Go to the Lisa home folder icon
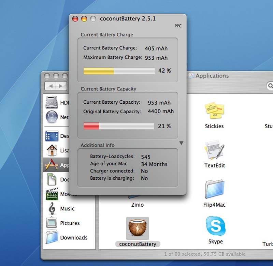Screen dimensions: 273x266 pyautogui.click(x=52, y=150)
